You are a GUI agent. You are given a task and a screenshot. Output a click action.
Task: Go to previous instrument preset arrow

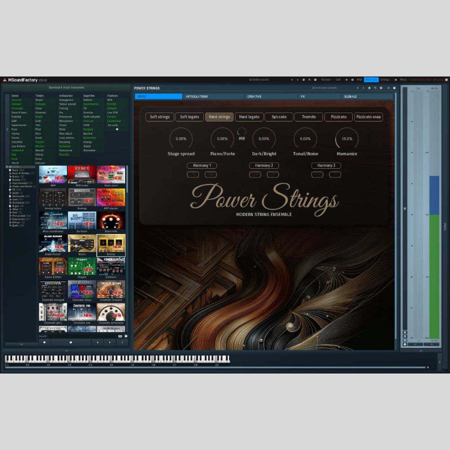pos(358,88)
